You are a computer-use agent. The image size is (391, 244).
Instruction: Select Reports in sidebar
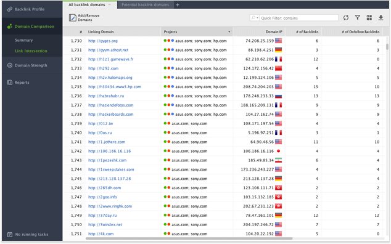[x=22, y=82]
